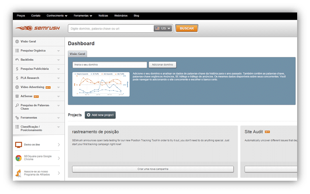Screen dimensions: 310x194
Task: Select the Visão Geral dashboard tab
Action: (77, 54)
